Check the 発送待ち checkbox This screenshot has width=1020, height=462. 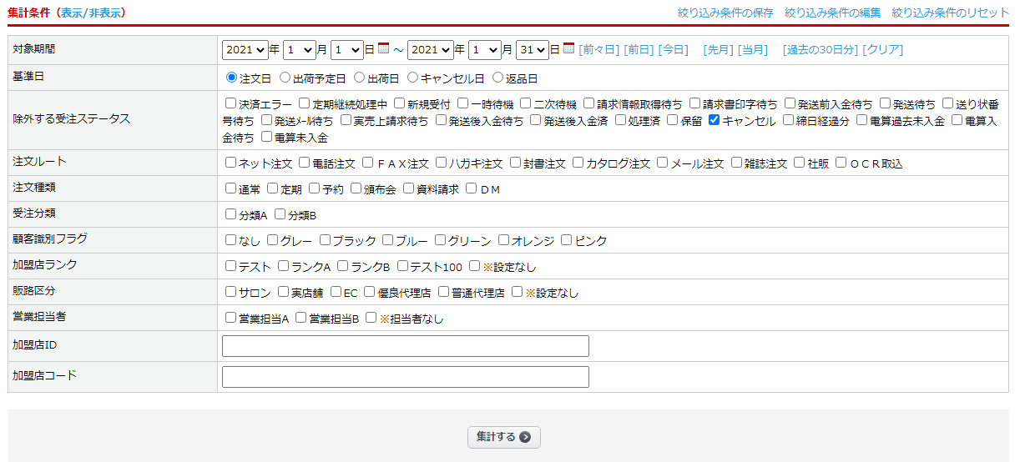point(886,103)
